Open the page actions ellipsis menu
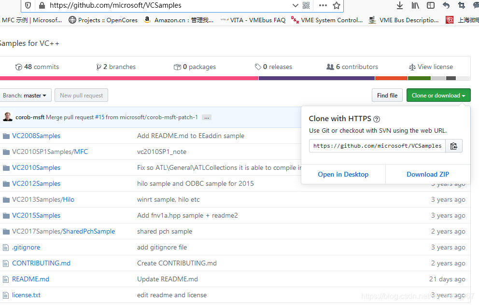This screenshot has width=479, height=305. click(x=322, y=6)
